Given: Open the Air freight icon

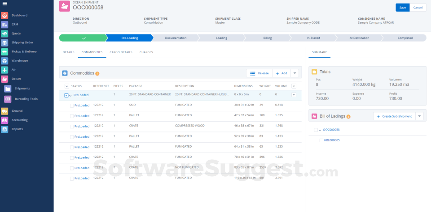Looking at the screenshot, I should click(4, 70).
